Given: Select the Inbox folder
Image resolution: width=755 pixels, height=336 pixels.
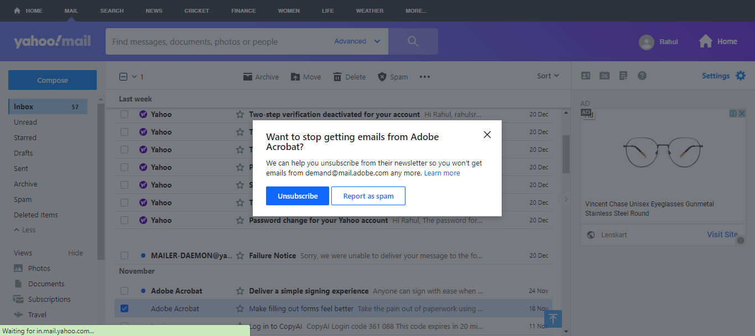Looking at the screenshot, I should 48,106.
